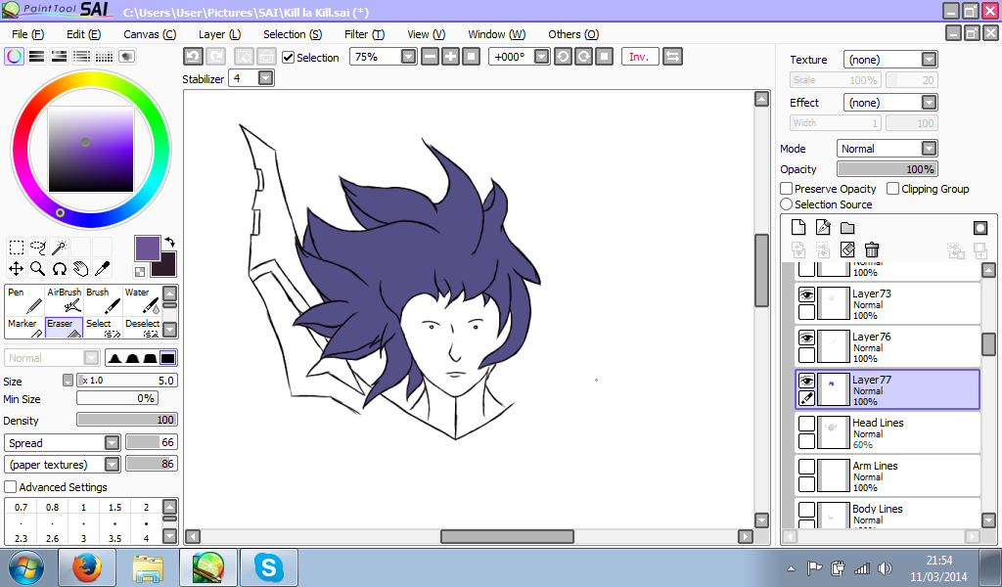Show the Head Lines layer
This screenshot has height=587, width=1002.
[806, 424]
